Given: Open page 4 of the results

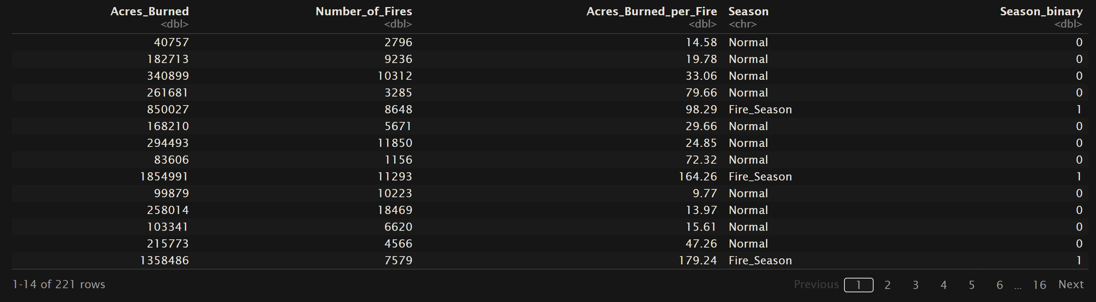Looking at the screenshot, I should click(943, 285).
